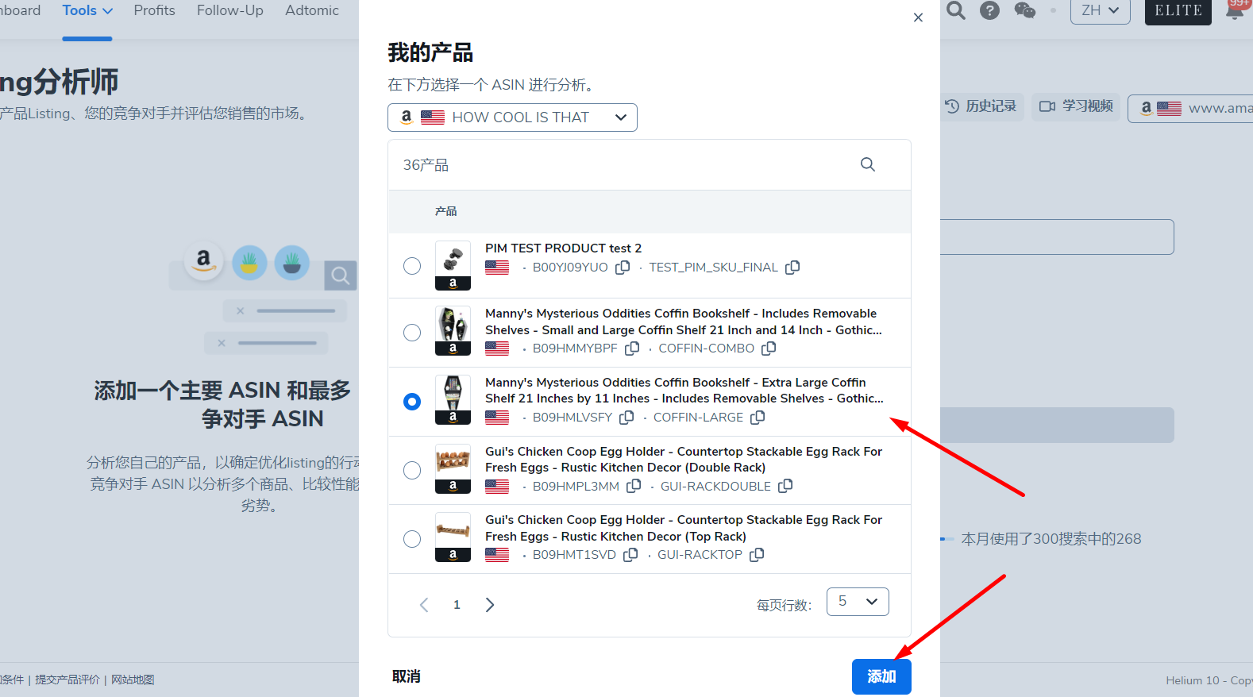This screenshot has height=697, width=1253.
Task: Open the Tools menu
Action: click(x=87, y=11)
